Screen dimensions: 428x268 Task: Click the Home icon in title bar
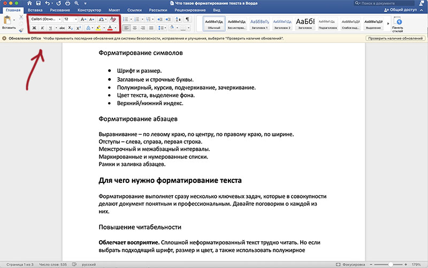click(x=29, y=3)
